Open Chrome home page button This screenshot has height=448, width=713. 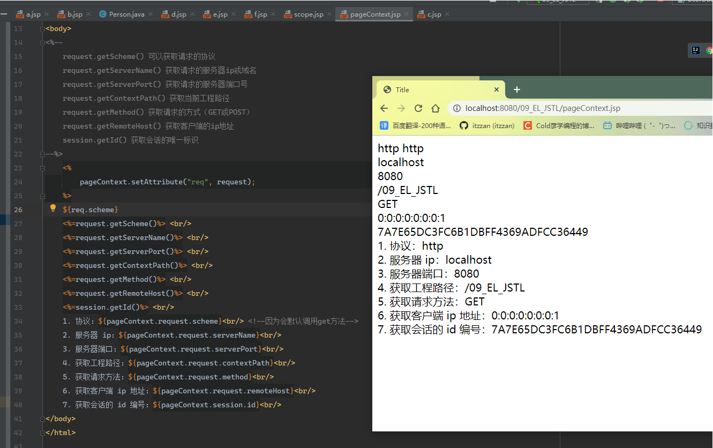click(x=436, y=108)
